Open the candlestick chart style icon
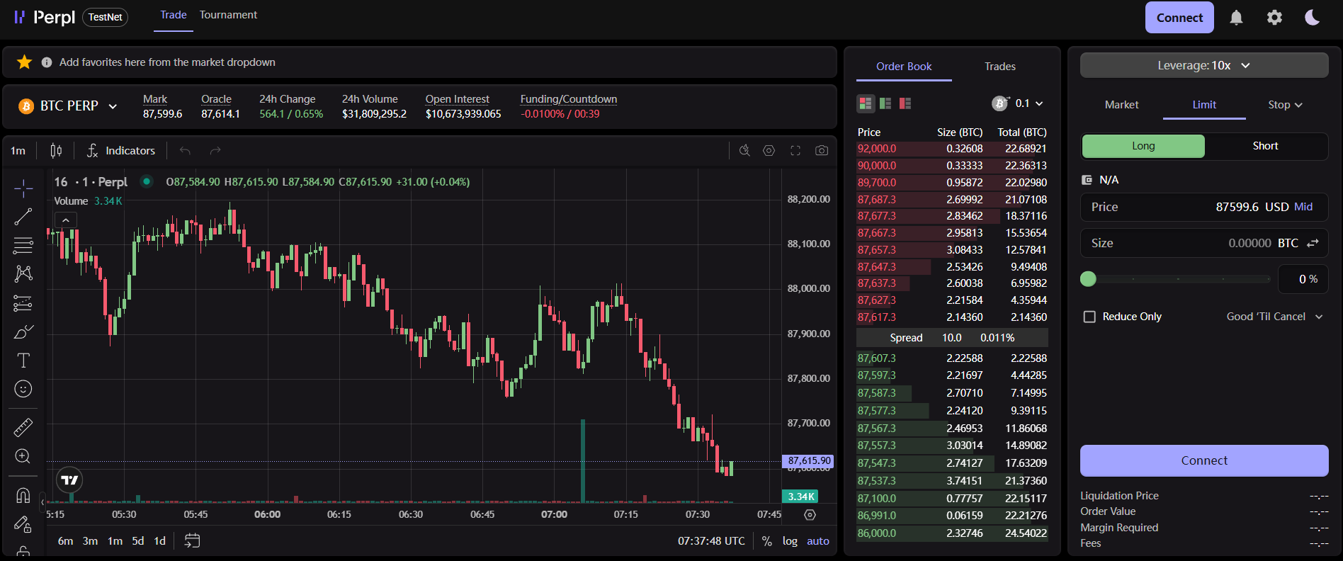Viewport: 1343px width, 561px height. coord(56,150)
